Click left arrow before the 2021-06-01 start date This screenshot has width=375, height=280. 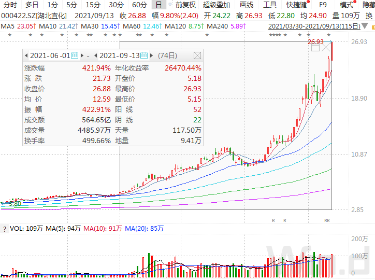click(26, 55)
